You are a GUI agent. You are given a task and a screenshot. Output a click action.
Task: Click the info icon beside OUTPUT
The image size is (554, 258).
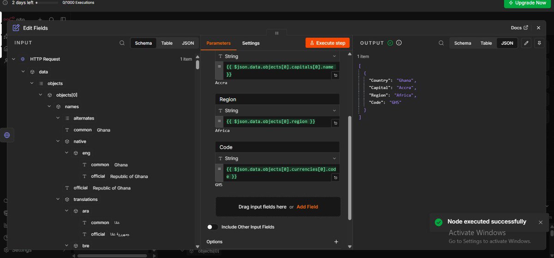pos(399,43)
